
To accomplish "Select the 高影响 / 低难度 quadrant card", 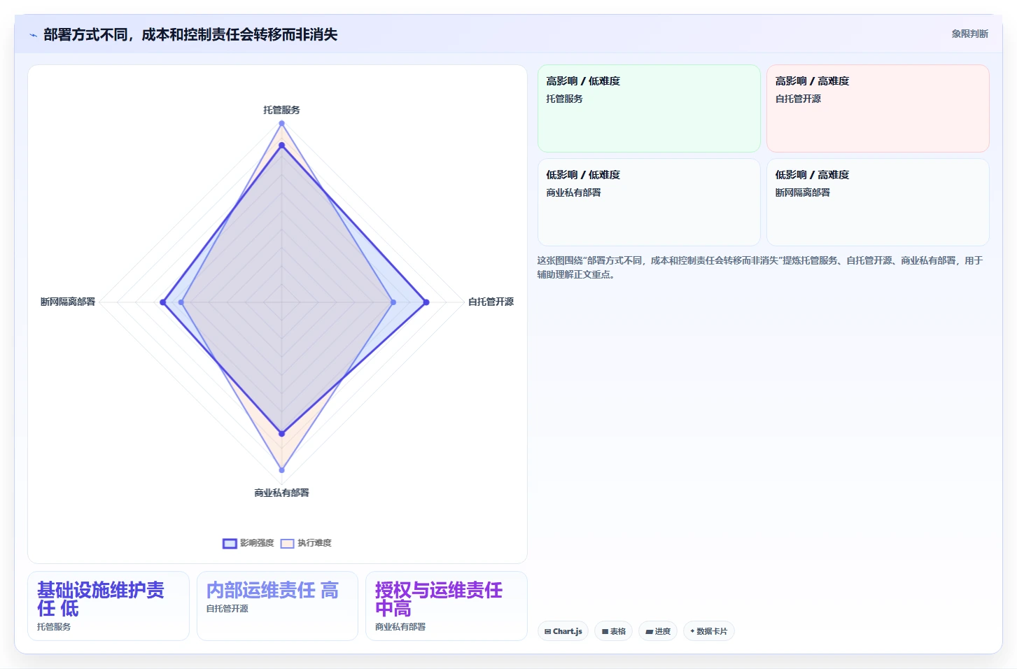I will (649, 108).
